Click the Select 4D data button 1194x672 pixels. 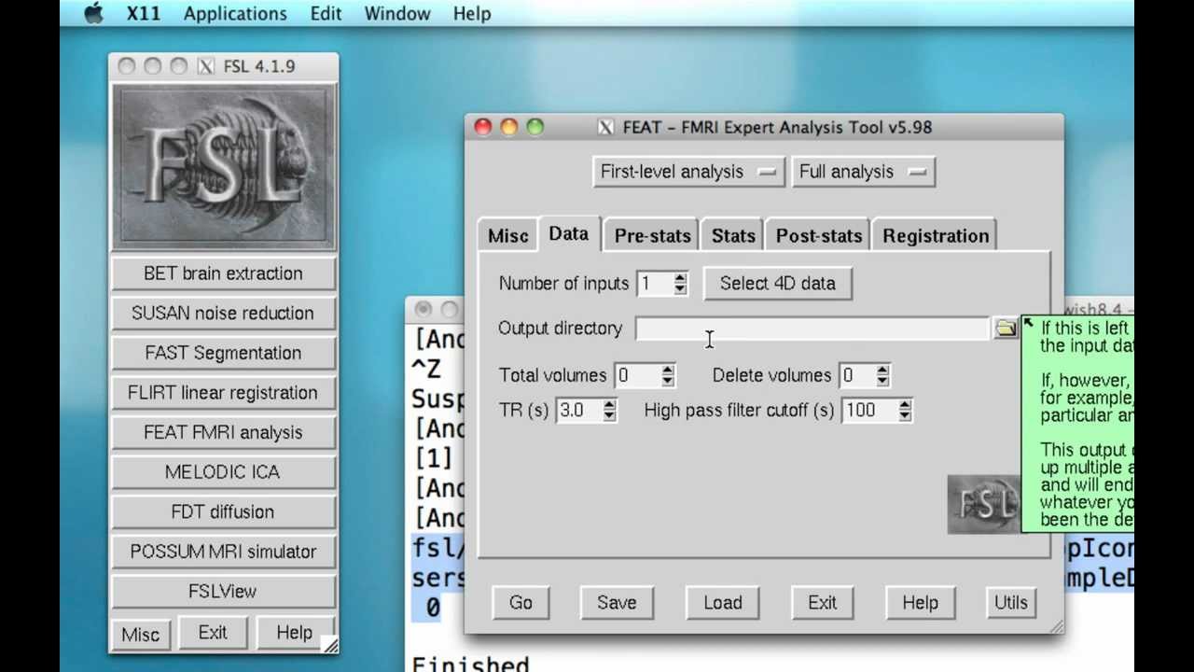(778, 284)
